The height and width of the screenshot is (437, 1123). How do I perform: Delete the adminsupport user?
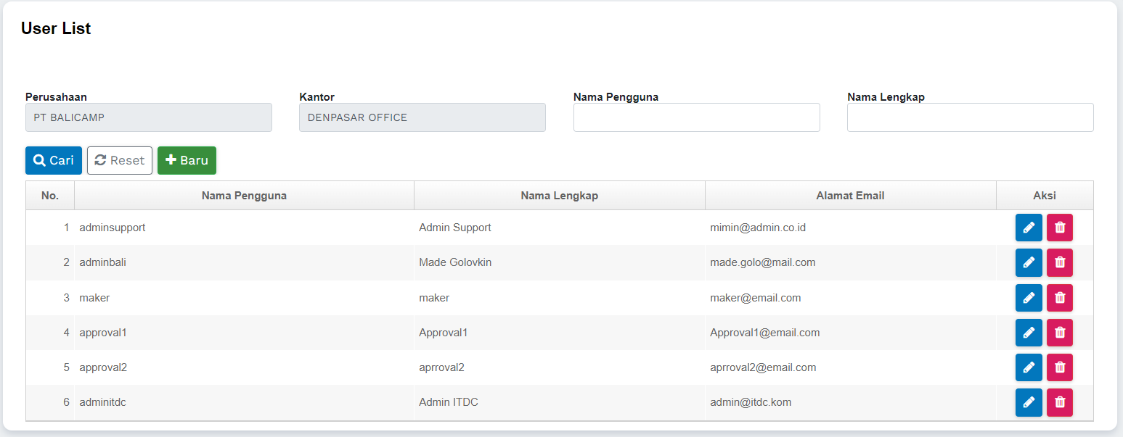pyautogui.click(x=1059, y=228)
